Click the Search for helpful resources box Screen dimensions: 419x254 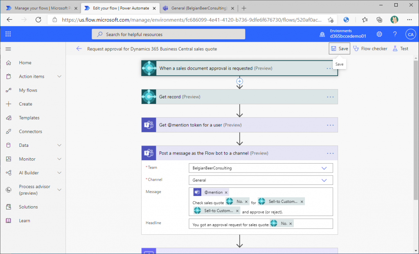click(168, 34)
